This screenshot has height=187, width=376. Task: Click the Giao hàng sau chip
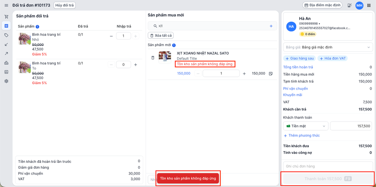click(x=299, y=58)
